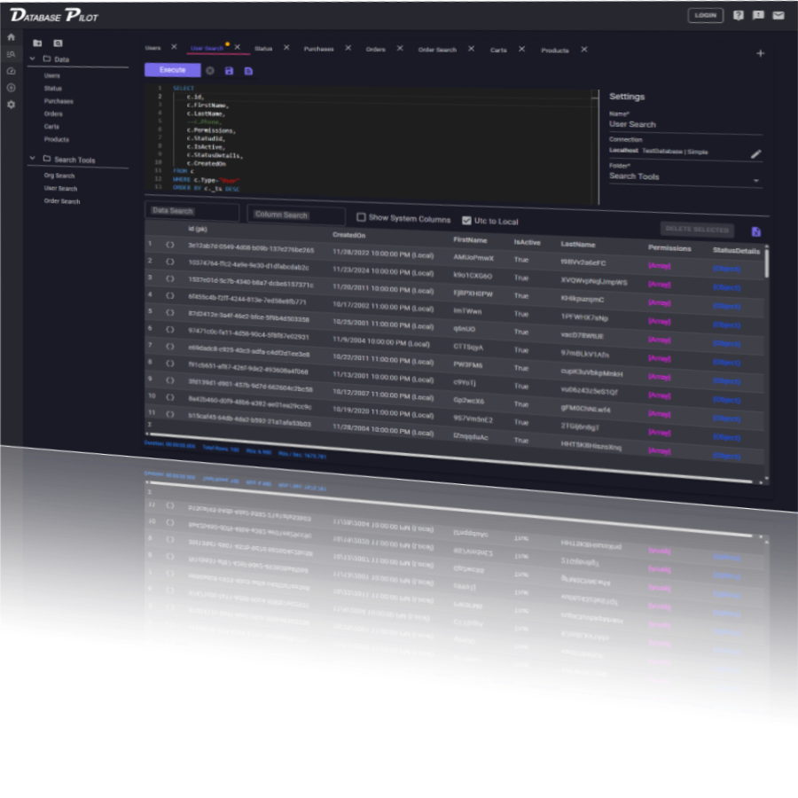
Task: Click the new query icon above Data
Action: coord(58,43)
